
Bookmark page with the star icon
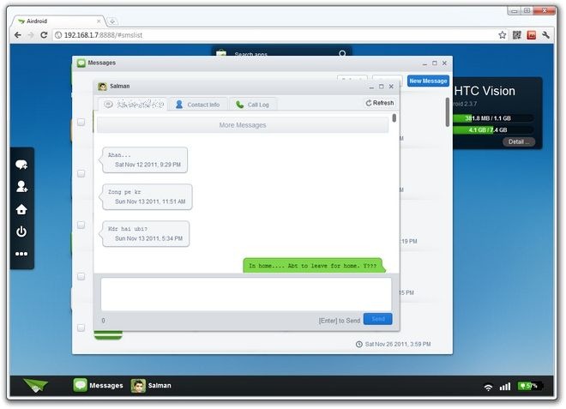click(502, 35)
